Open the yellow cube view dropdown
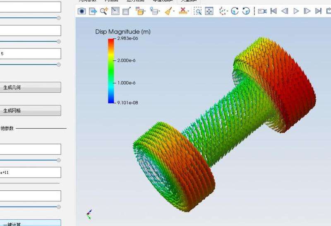The height and width of the screenshot is (226, 331). 141,11
